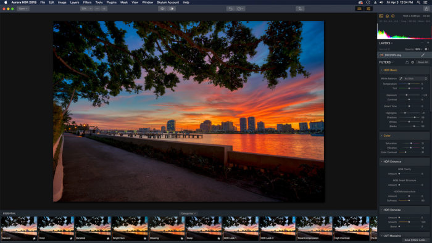
Task: Click the layer brush mask icon
Action: pos(423,55)
